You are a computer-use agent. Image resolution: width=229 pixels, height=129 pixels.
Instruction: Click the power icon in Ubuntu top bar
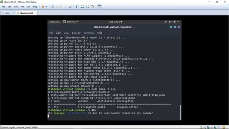(x=175, y=22)
